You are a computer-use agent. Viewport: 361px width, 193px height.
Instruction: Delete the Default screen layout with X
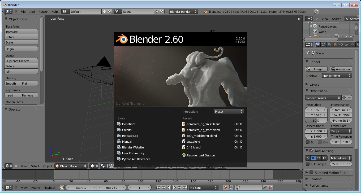[x=109, y=11]
